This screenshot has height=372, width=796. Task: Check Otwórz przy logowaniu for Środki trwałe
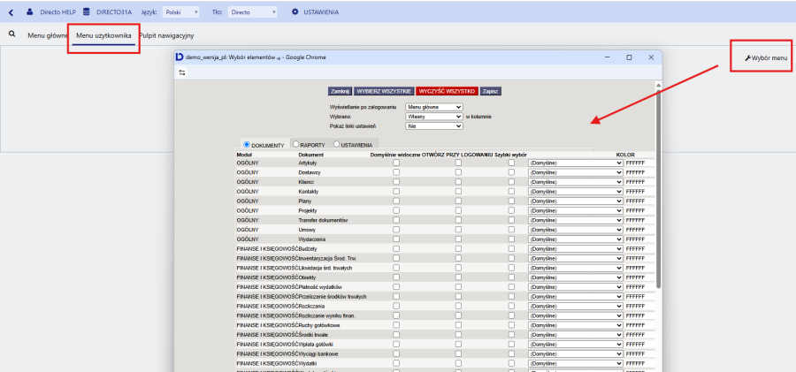pos(458,334)
